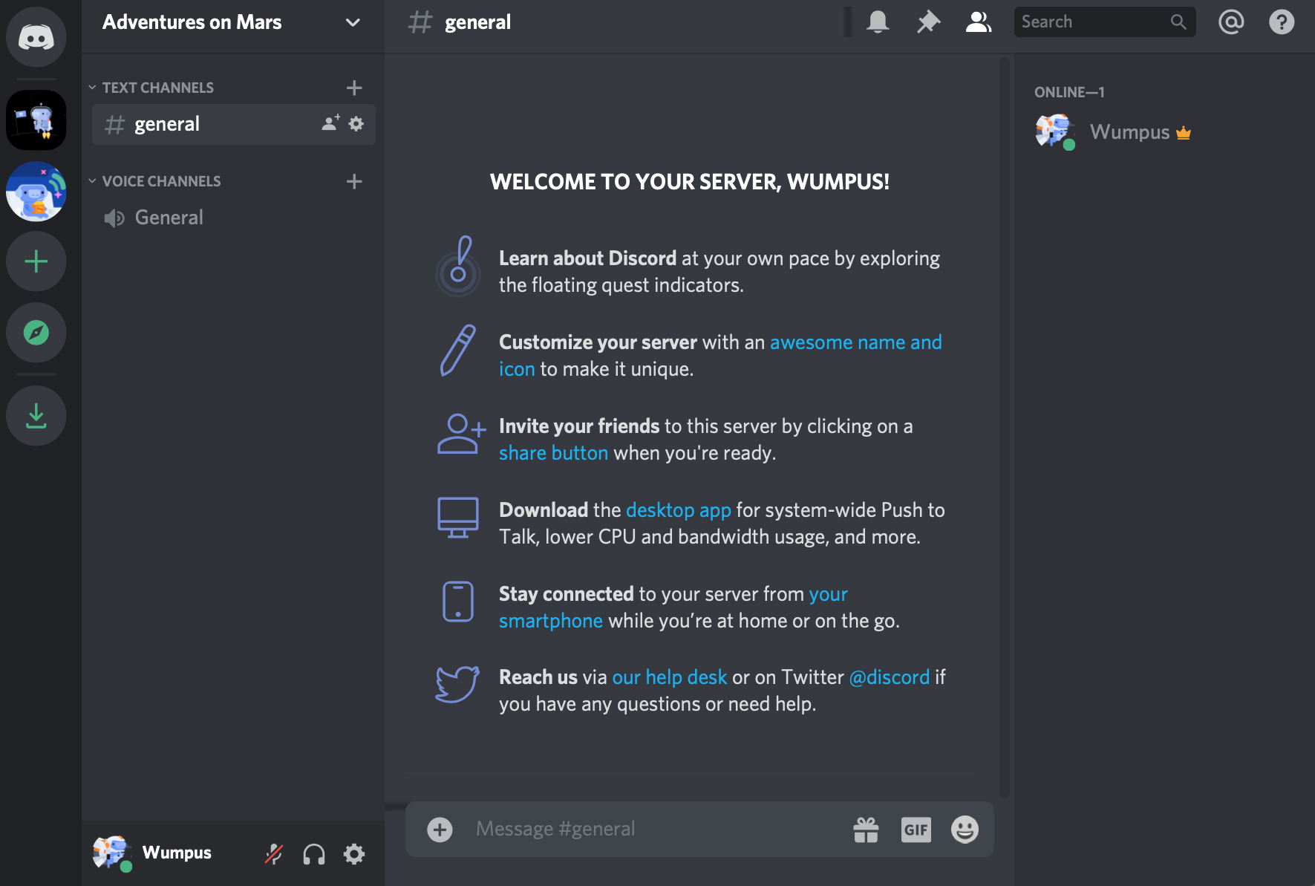Open the GIF picker

coord(916,830)
